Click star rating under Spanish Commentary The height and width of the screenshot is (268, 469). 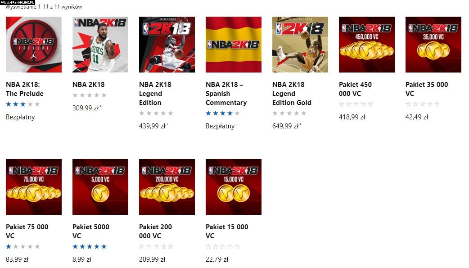coord(223,113)
